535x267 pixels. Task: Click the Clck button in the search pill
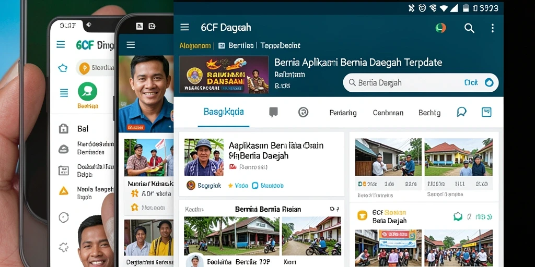tap(471, 82)
